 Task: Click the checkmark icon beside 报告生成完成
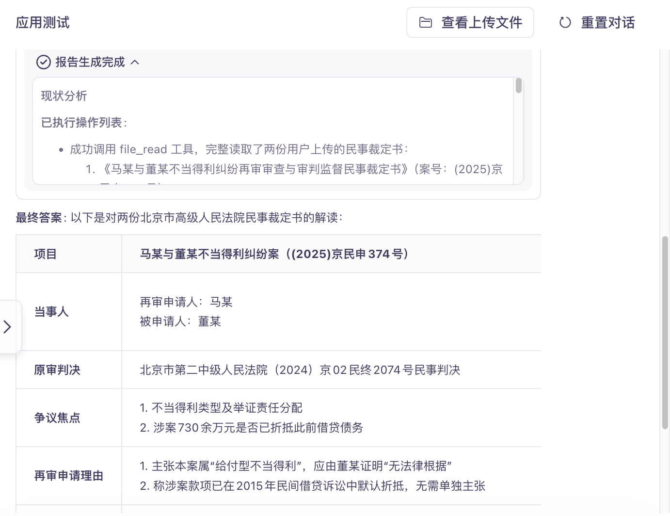pyautogui.click(x=44, y=62)
